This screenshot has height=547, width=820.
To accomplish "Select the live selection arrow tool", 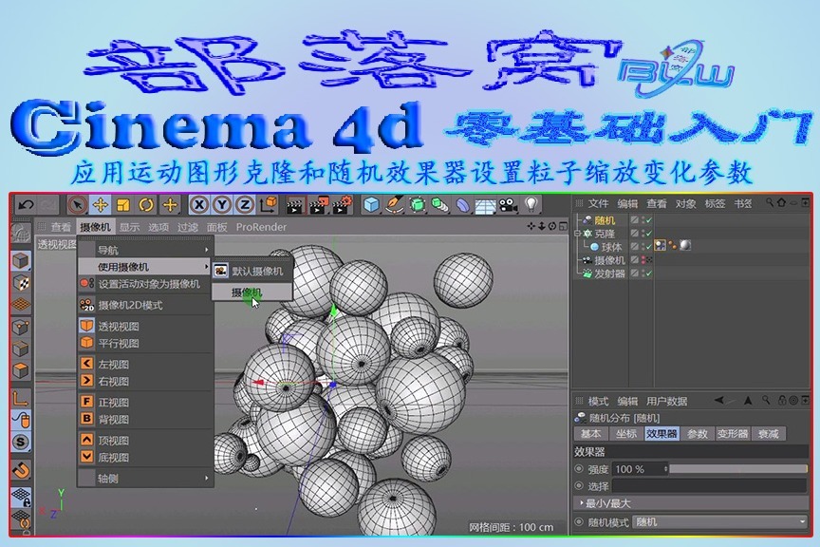I will click(x=78, y=205).
